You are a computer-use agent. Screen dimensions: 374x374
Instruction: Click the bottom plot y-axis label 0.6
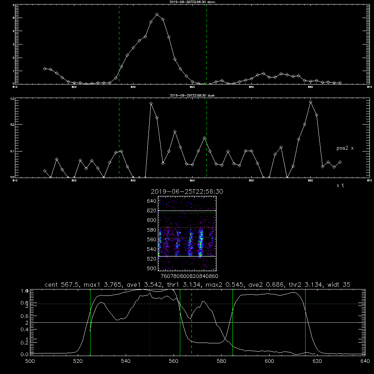25,316
